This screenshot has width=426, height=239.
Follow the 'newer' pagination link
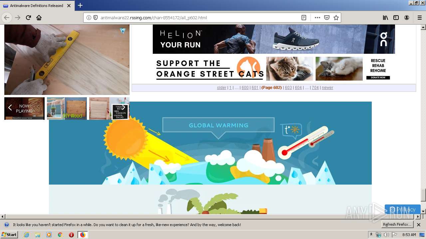(327, 88)
